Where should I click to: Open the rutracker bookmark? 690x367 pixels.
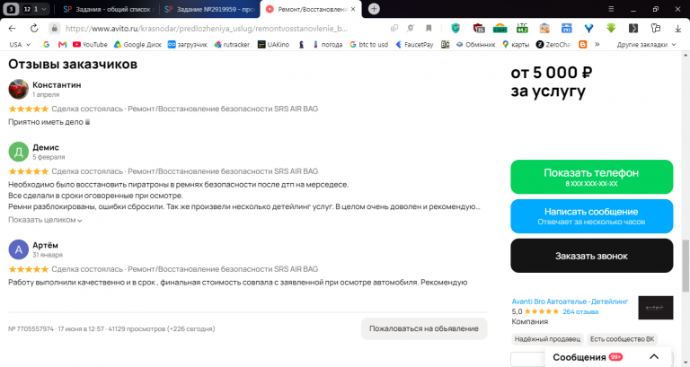pos(232,44)
